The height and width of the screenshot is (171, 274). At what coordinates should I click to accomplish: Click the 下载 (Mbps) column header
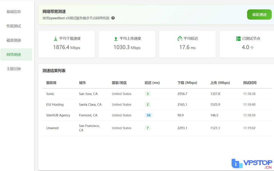click(x=187, y=83)
